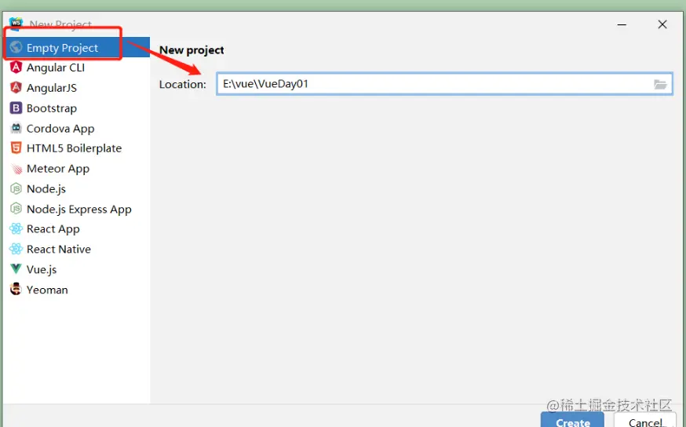The width and height of the screenshot is (686, 427).
Task: Click the Vue.js green V icon
Action: (x=16, y=269)
